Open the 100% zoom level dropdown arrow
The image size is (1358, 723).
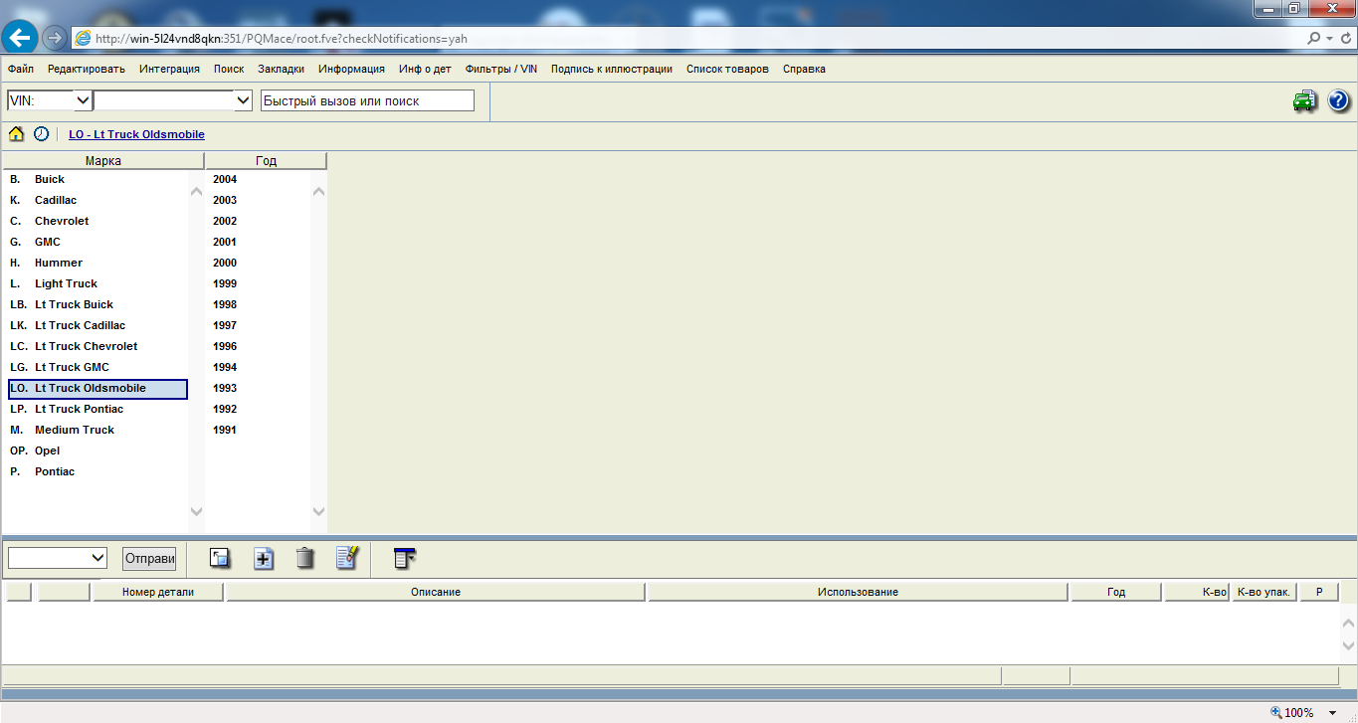[1333, 712]
